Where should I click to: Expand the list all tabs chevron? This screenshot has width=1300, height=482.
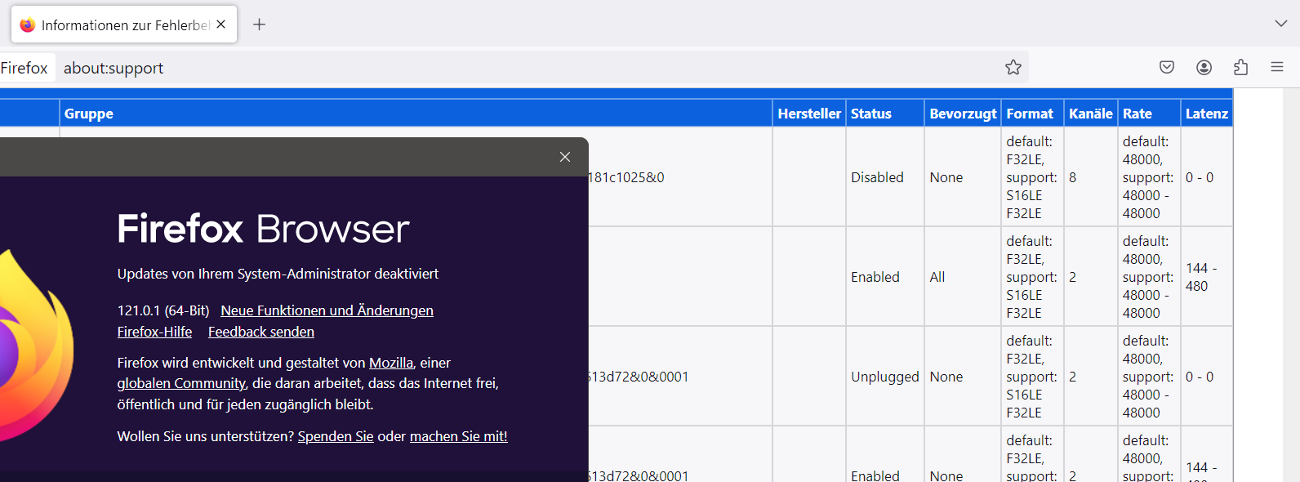(x=1280, y=24)
